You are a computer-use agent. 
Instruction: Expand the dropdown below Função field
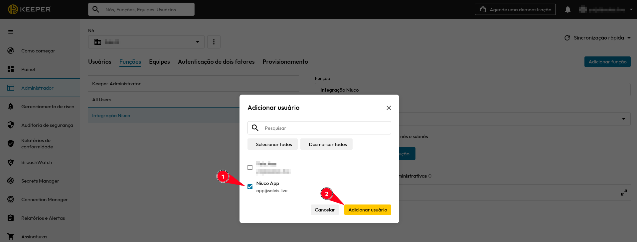pyautogui.click(x=624, y=119)
